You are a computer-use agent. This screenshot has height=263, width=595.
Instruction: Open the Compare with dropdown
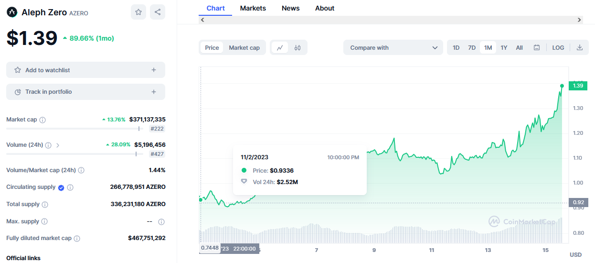click(393, 48)
